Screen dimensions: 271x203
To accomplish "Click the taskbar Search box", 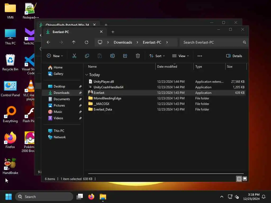I will (44, 197).
